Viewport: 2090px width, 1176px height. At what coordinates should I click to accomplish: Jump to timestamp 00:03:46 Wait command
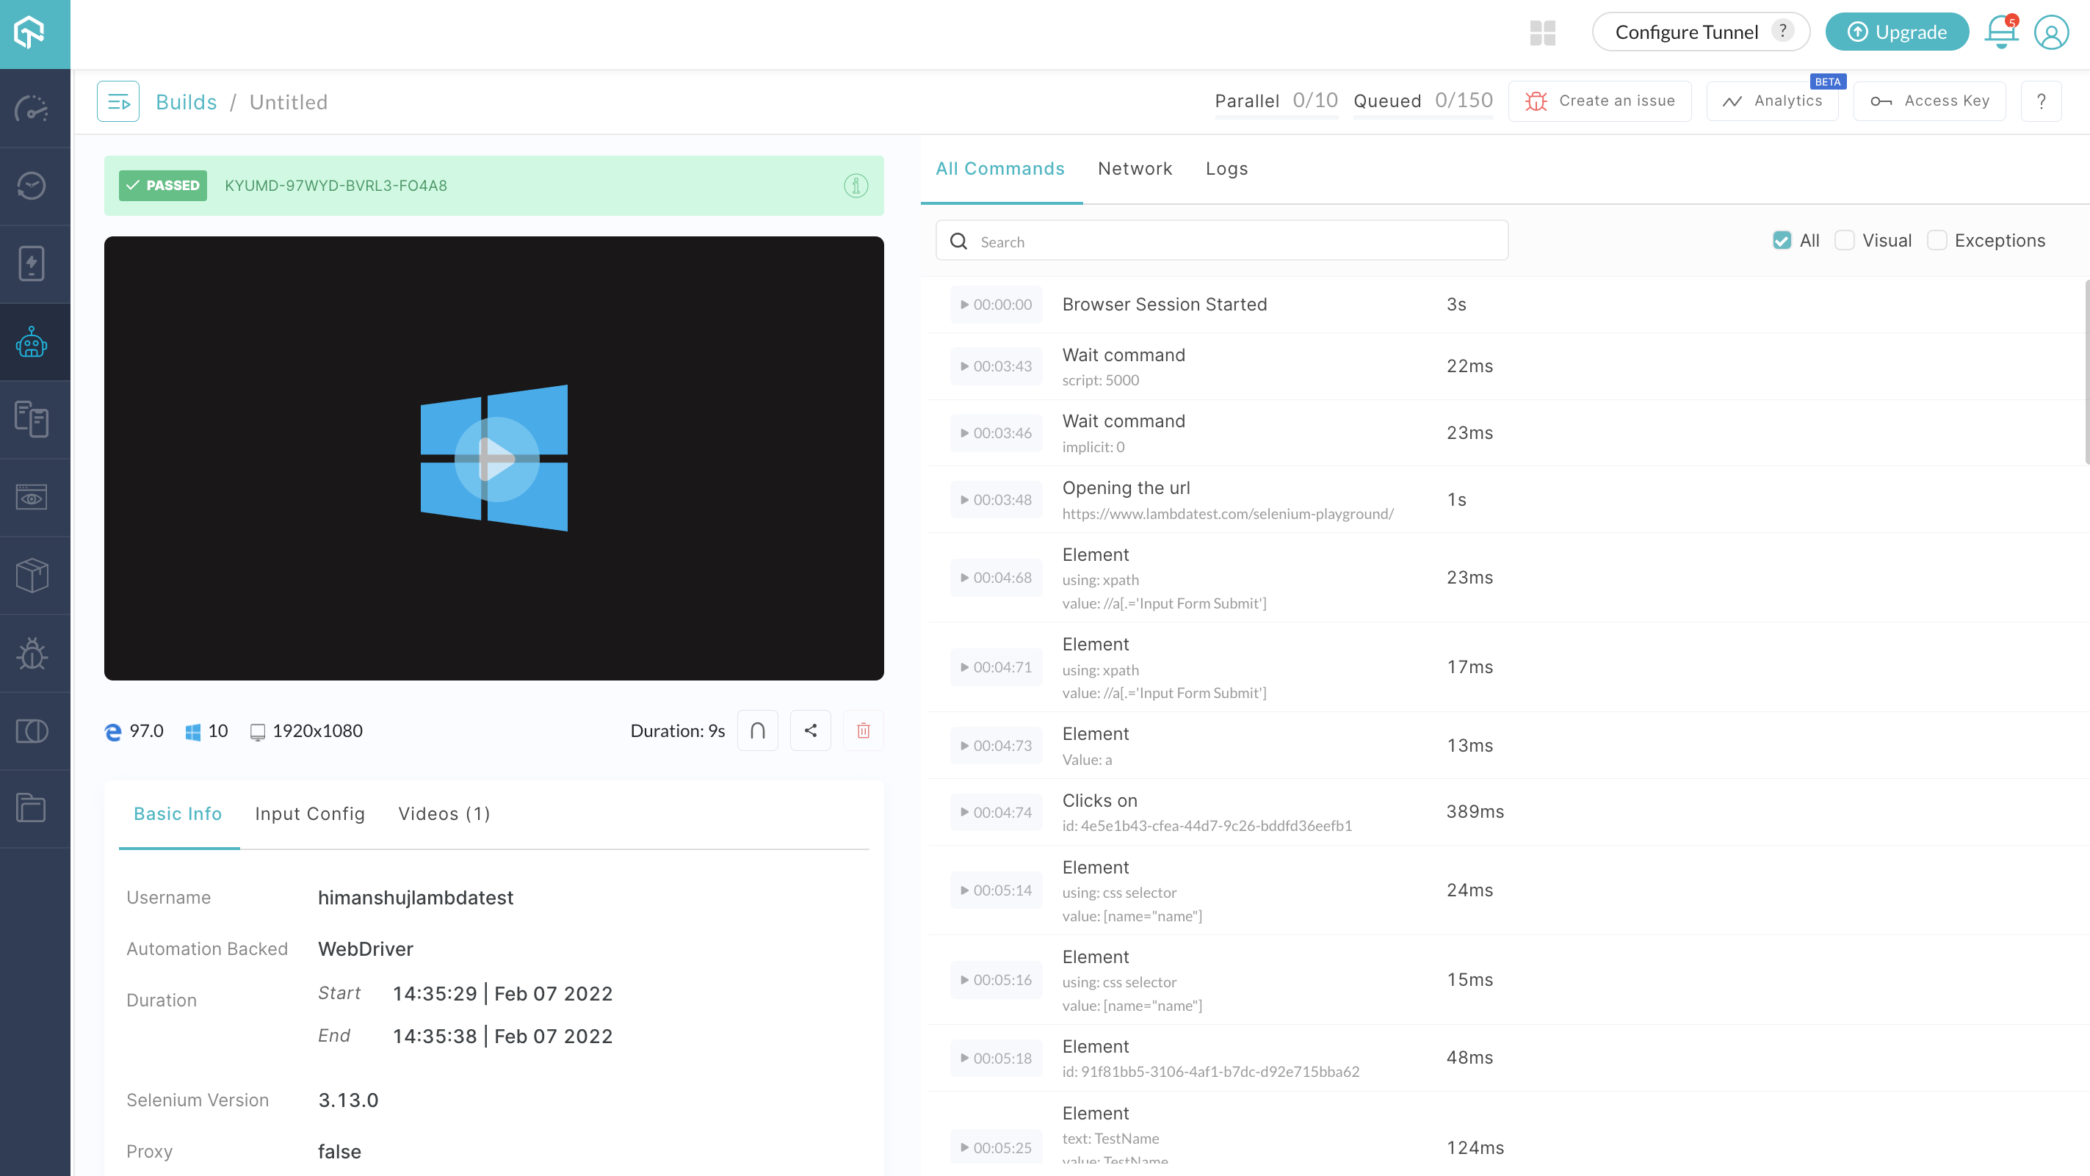[x=997, y=433]
